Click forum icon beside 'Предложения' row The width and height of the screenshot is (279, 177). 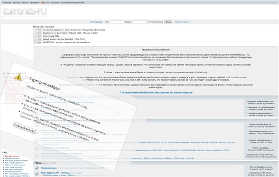coord(37,168)
